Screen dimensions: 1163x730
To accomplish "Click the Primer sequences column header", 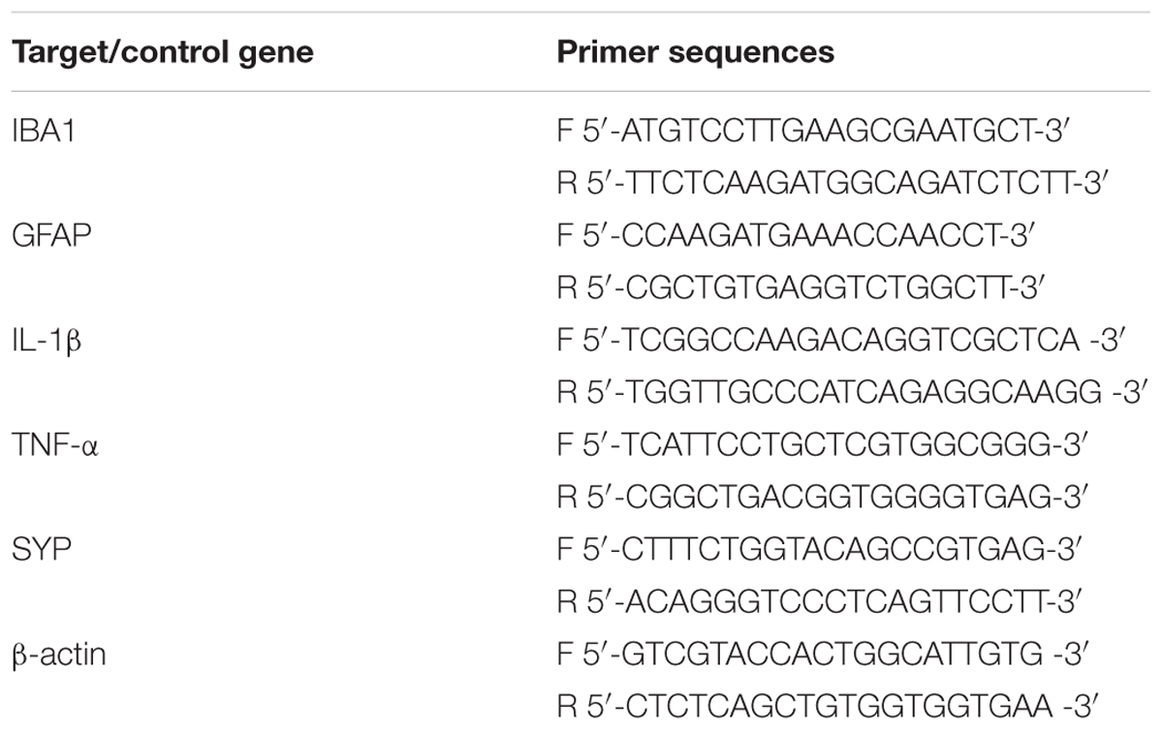I will (695, 51).
